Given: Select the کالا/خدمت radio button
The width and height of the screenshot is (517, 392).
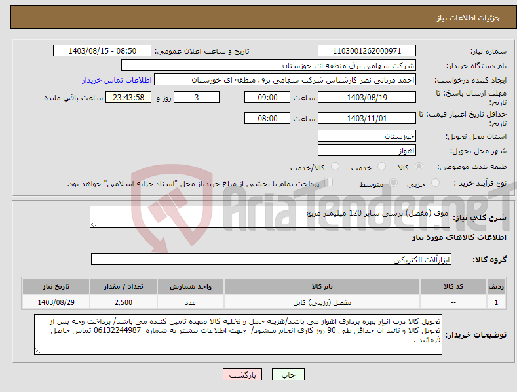Looking at the screenshot, I should click(335, 167).
